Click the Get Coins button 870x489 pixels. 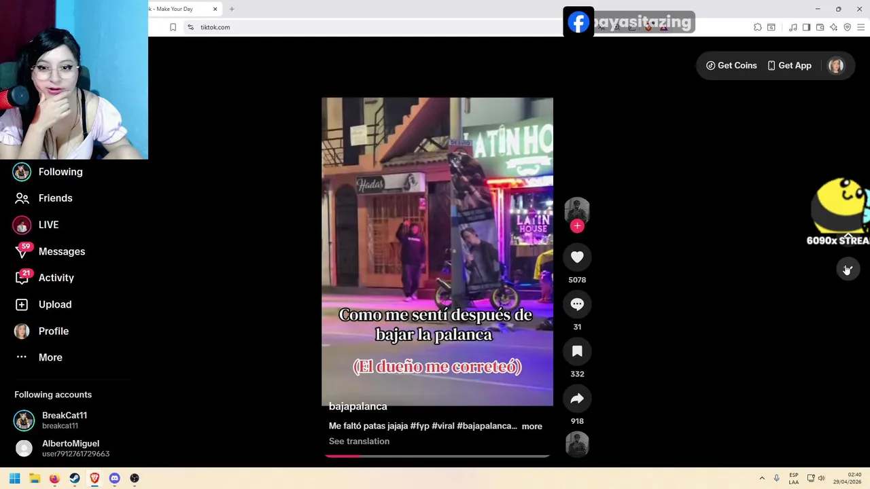[x=731, y=65]
